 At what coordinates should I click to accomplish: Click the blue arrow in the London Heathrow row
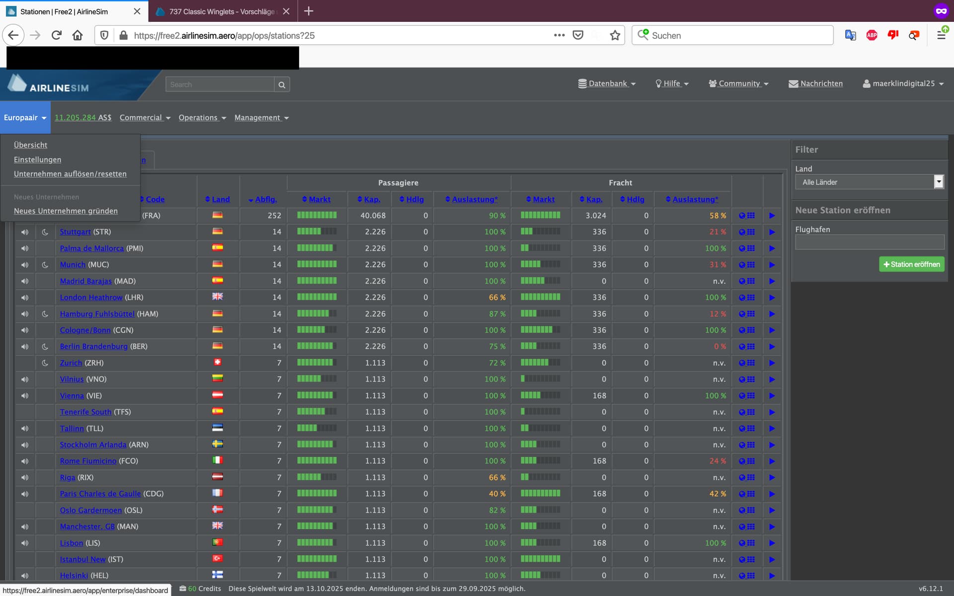coord(772,298)
